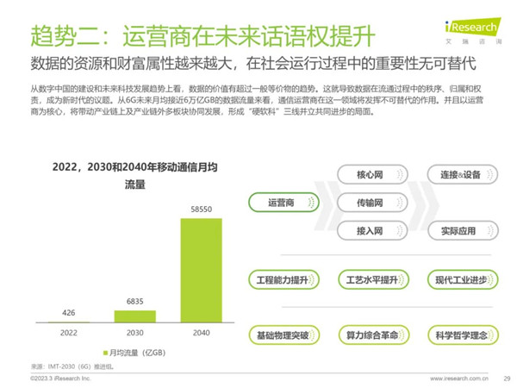Click the chart title 2022, 2030和2040年移动通信月均流量
Viewport: 517px width, 388px height.
point(135,176)
